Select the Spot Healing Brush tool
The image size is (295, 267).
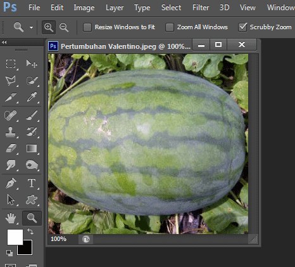coord(11,115)
